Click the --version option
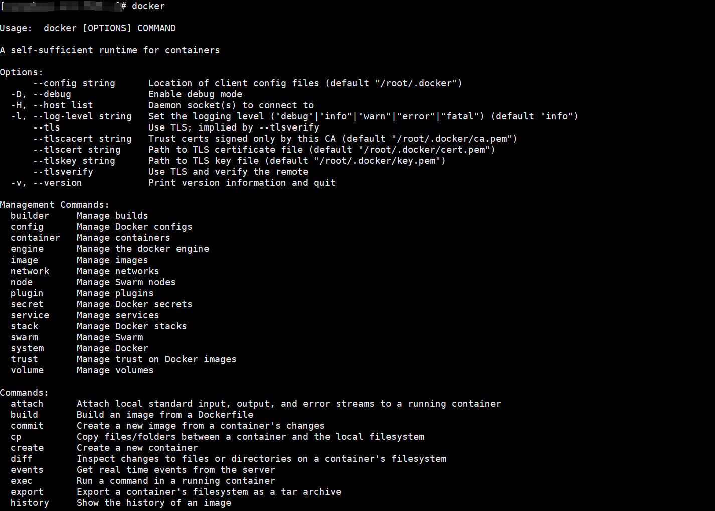 (58, 183)
